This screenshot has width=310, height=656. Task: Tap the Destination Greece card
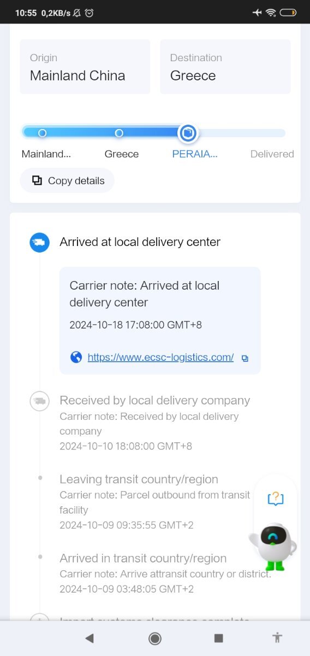click(225, 67)
